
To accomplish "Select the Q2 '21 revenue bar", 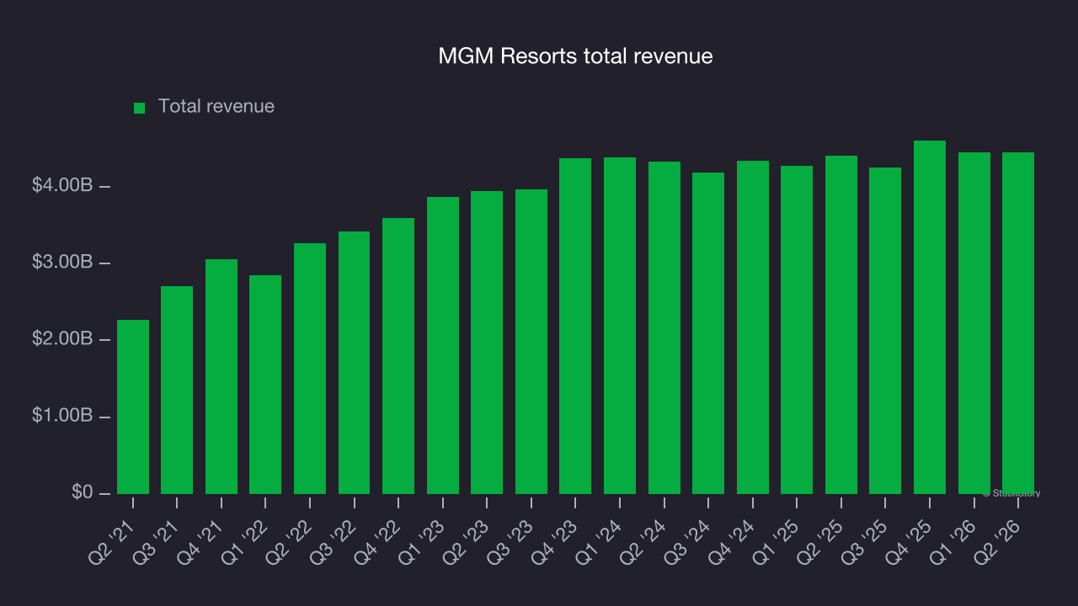I will tap(133, 407).
